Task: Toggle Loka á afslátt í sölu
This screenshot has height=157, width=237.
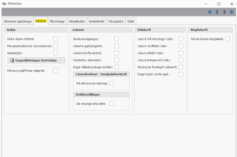Action: (x=181, y=53)
